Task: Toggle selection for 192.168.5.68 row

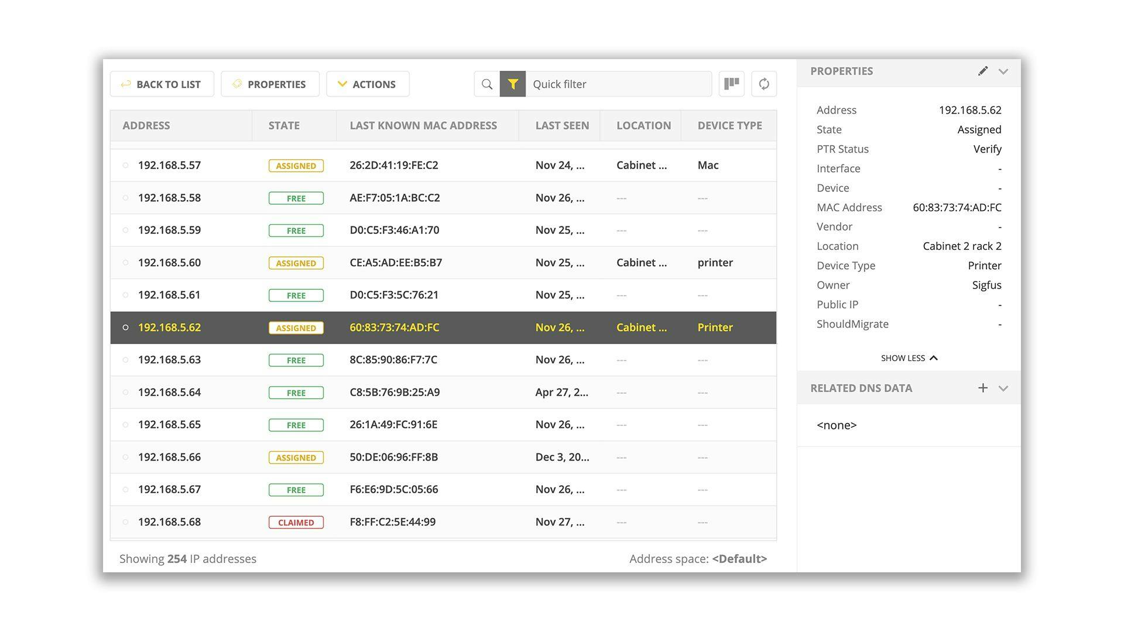Action: tap(125, 521)
